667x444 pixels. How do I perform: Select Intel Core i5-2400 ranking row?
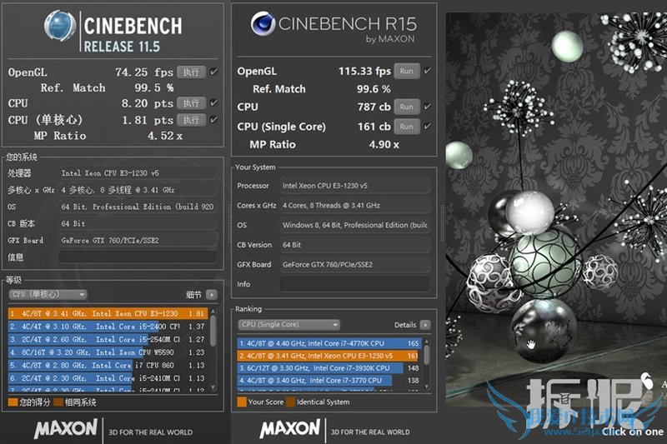click(x=108, y=327)
